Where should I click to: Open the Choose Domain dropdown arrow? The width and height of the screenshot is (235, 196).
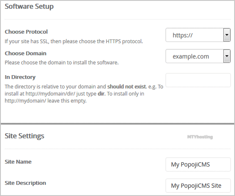point(227,56)
